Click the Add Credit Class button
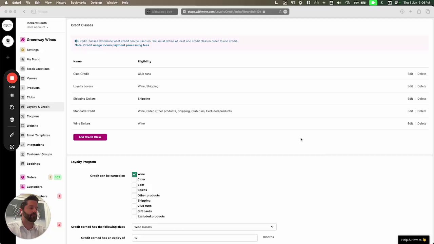Image resolution: width=434 pixels, height=244 pixels. (x=90, y=137)
